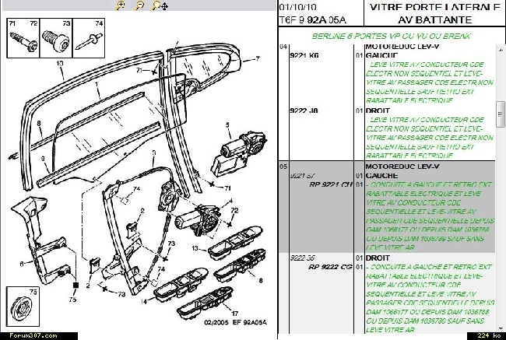Click the MOTOREDUC LEV-V heading of row 05
The image size is (506, 340).
coord(402,166)
